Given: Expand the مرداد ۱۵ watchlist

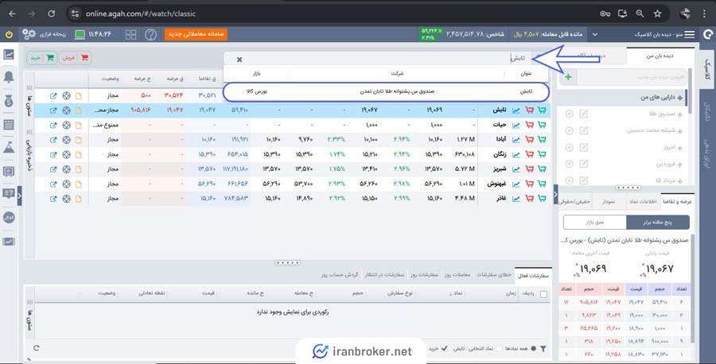Looking at the screenshot, I should (x=680, y=180).
